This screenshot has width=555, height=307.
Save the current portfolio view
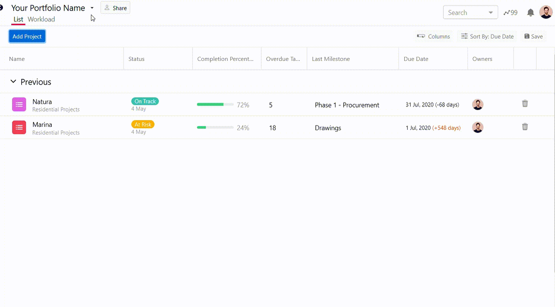533,36
